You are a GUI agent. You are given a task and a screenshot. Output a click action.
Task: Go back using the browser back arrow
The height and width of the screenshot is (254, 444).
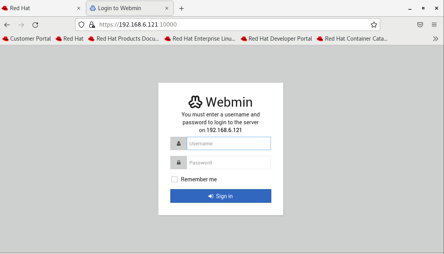coord(7,25)
